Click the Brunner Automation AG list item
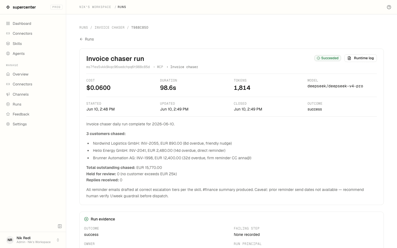Screen dimensions: 397x248 [172, 158]
